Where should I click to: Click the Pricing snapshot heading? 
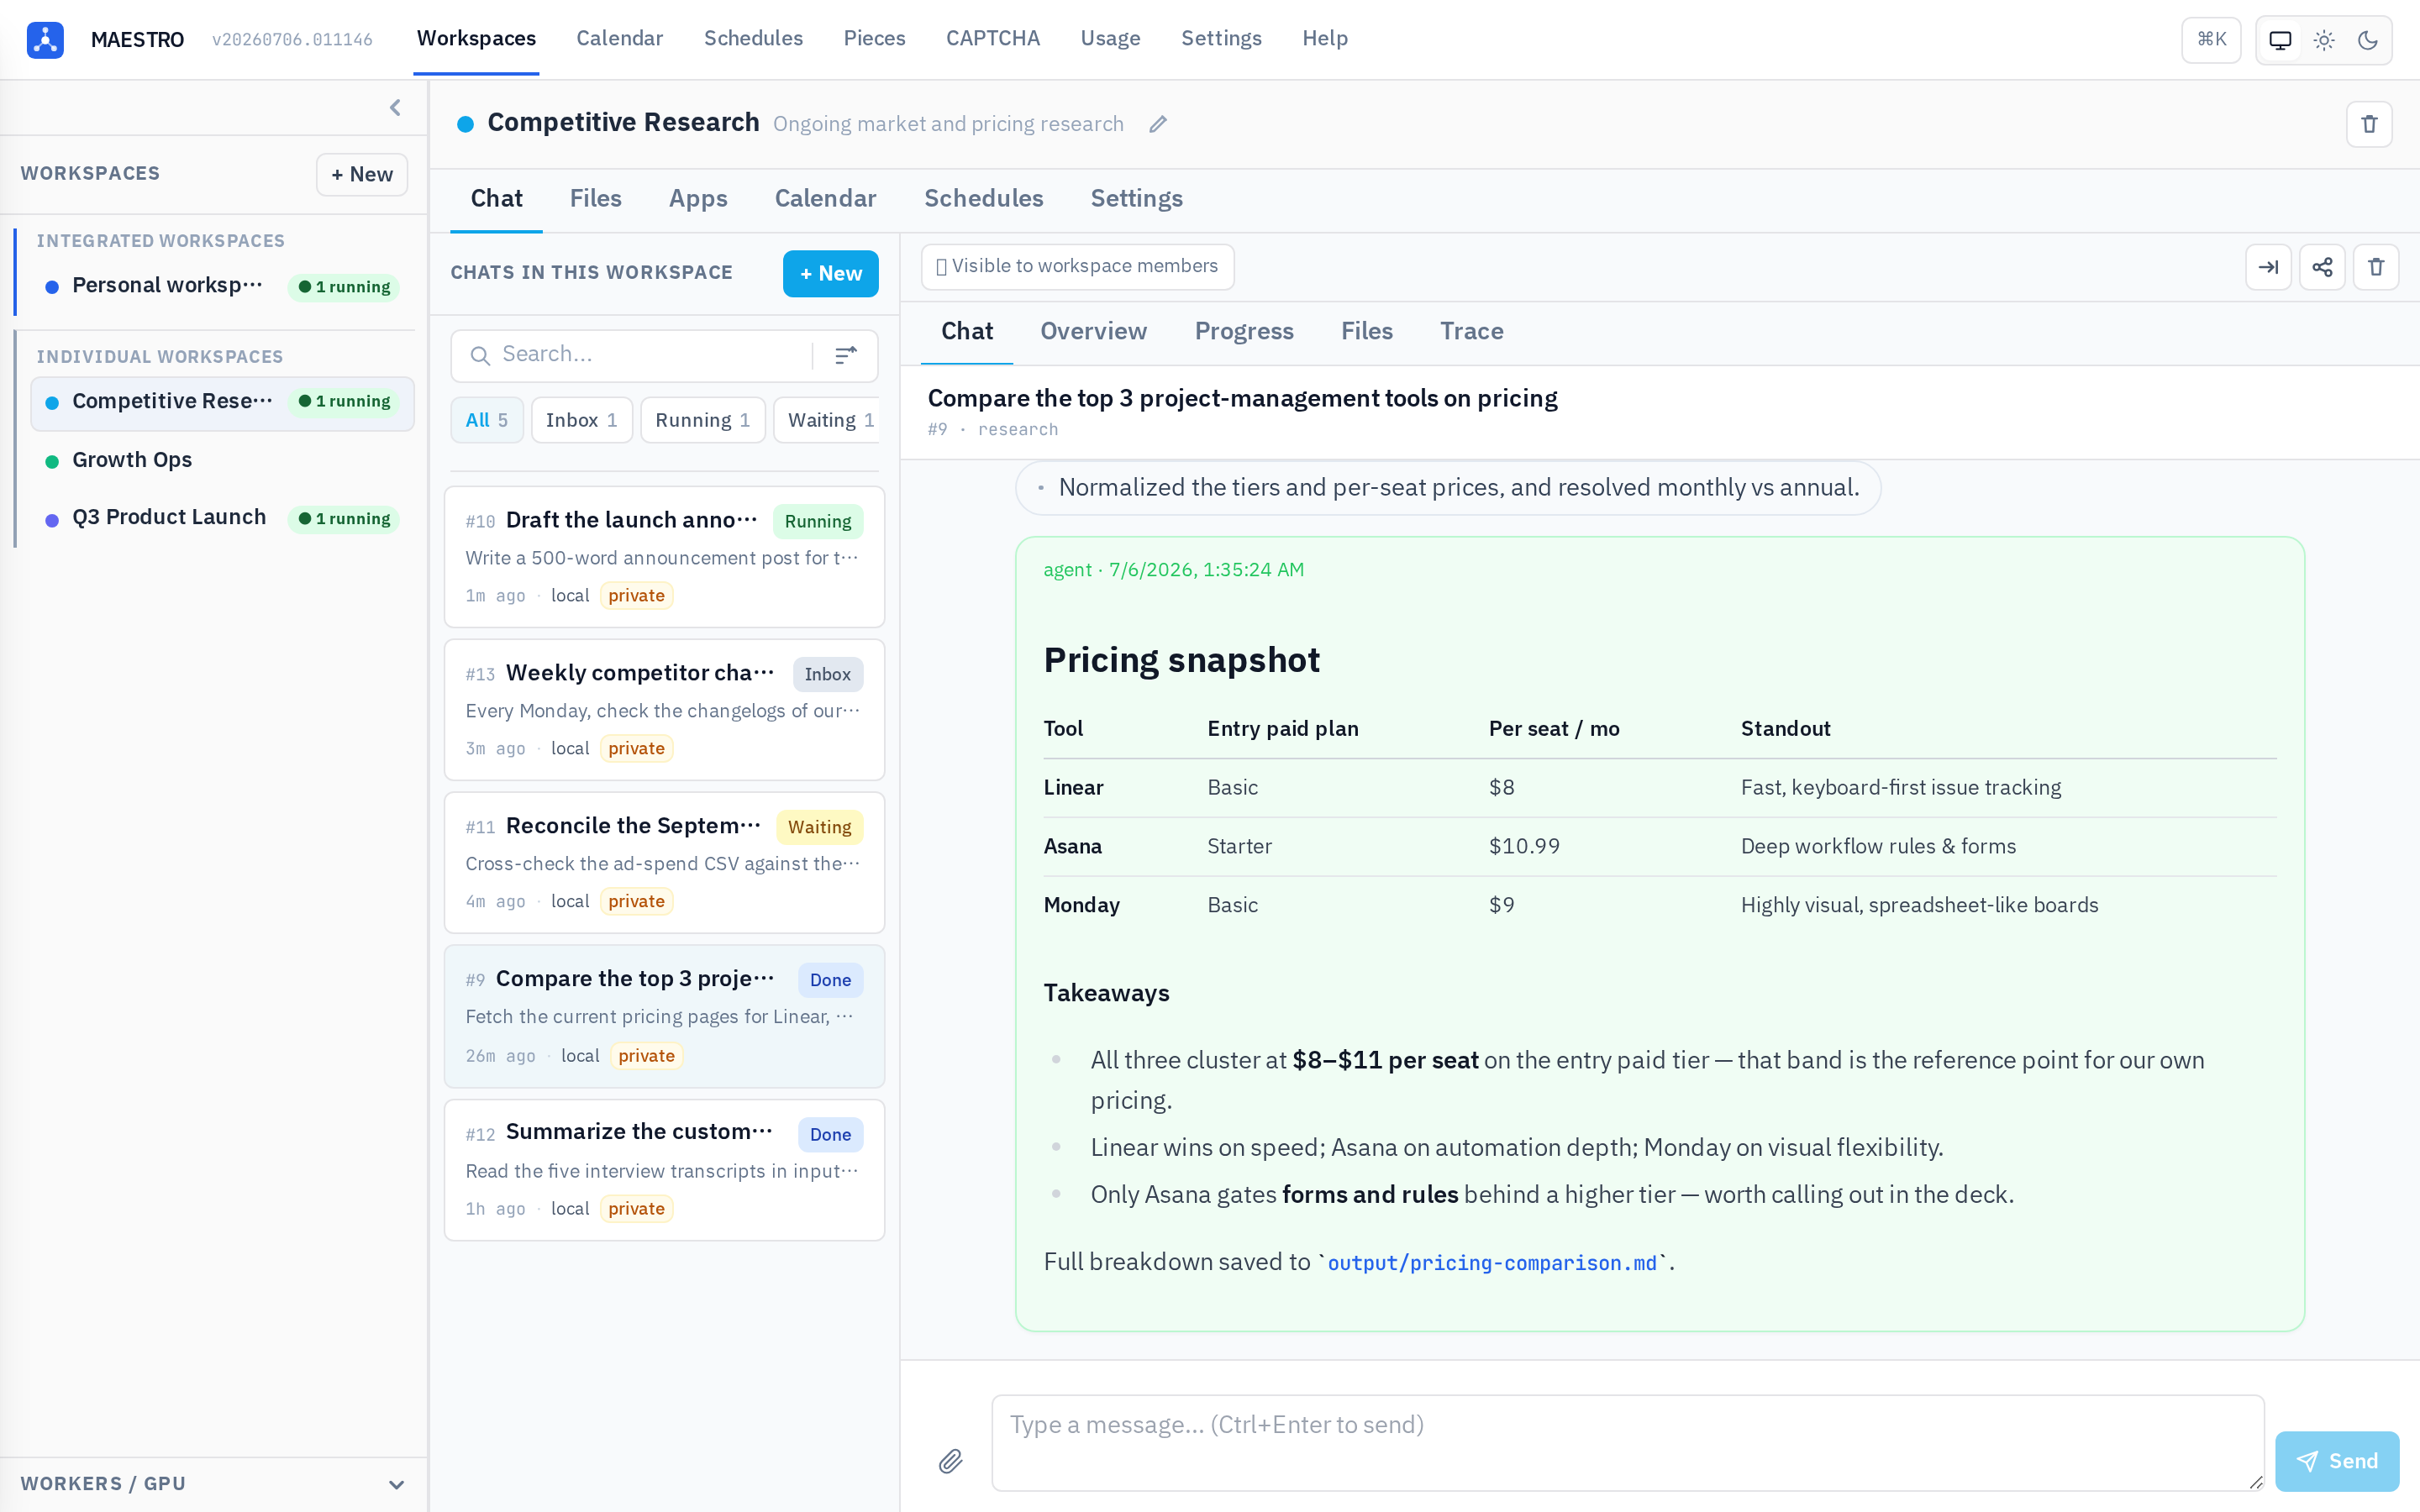[1181, 660]
